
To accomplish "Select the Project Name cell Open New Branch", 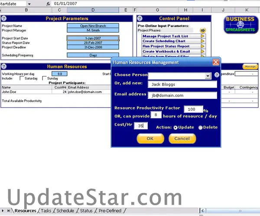I will 93,26.
